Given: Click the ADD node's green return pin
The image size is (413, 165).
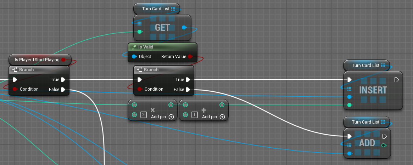Looking at the screenshot, I should 384,145.
